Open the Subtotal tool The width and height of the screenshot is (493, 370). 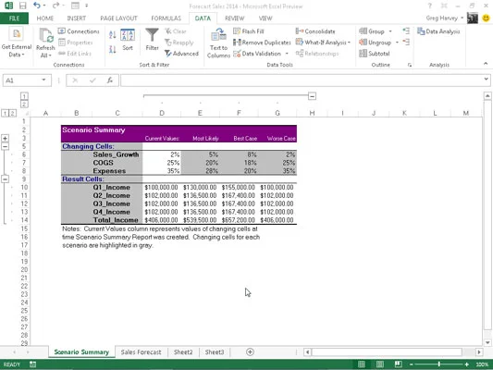point(375,54)
